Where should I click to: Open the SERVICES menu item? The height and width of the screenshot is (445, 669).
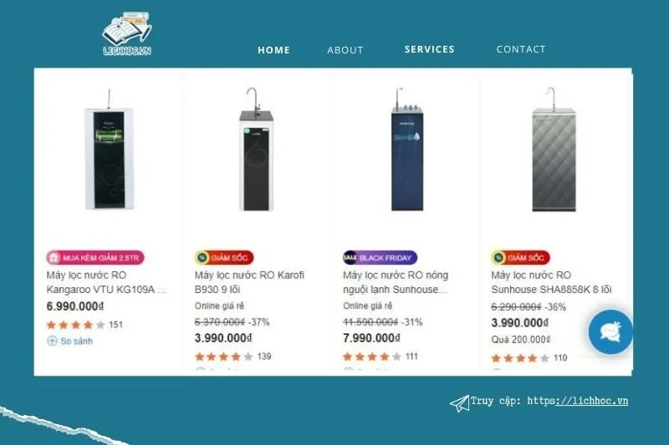click(x=429, y=49)
